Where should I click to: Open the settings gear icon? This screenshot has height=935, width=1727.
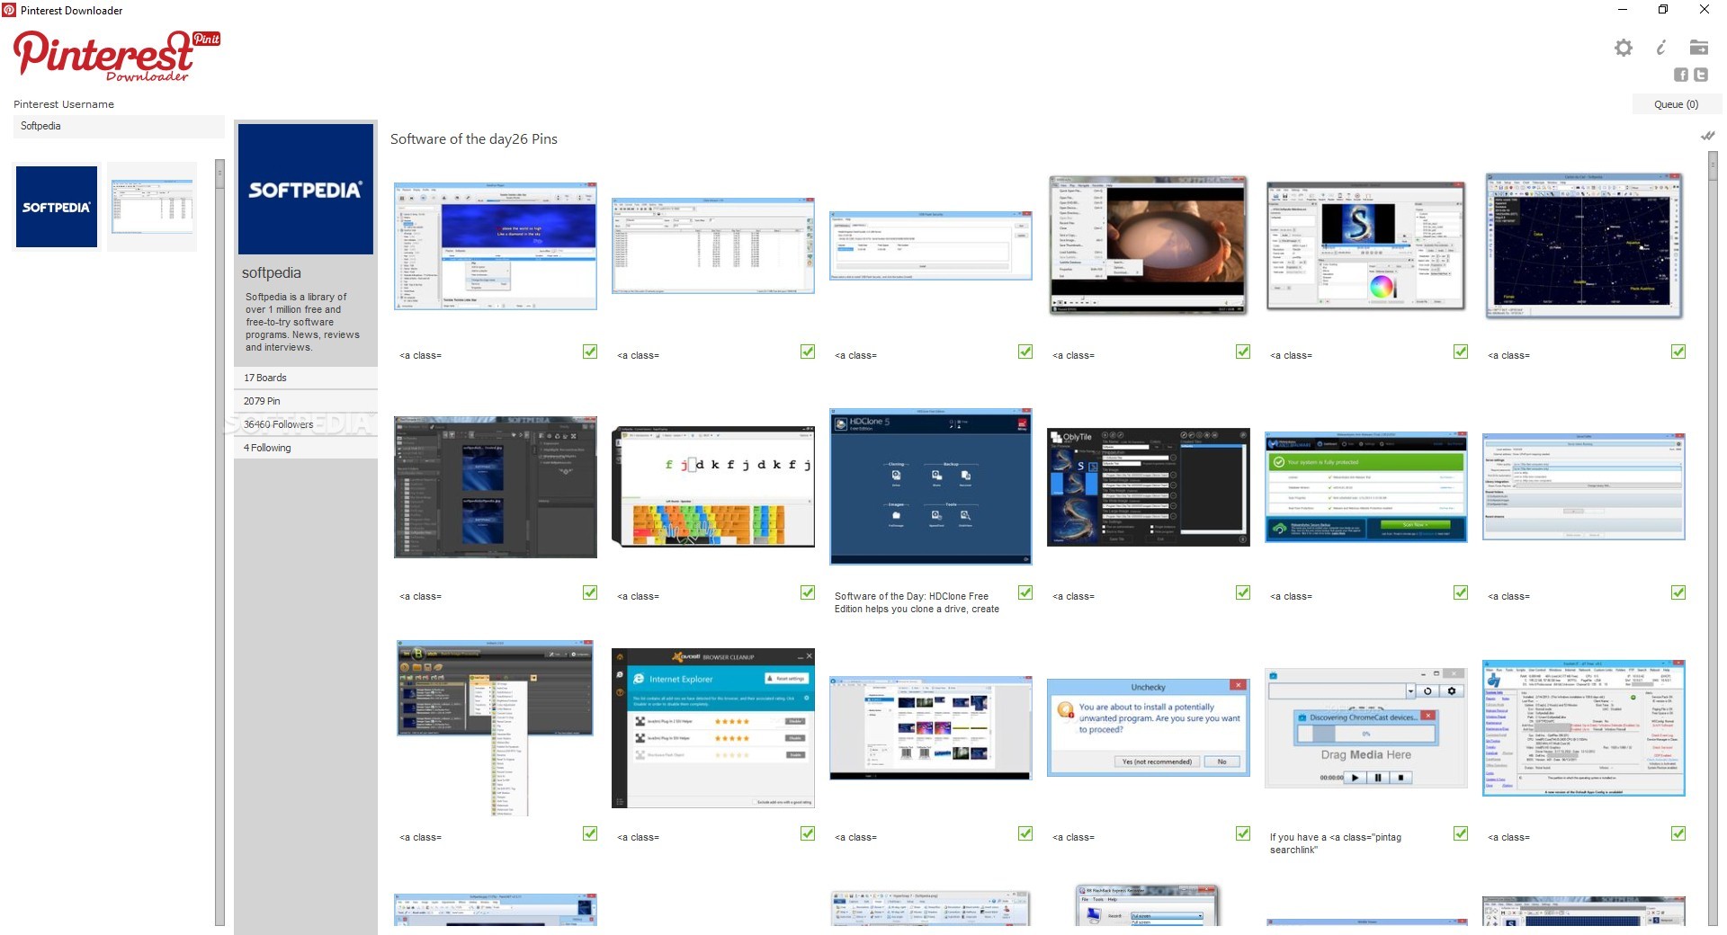click(x=1623, y=48)
